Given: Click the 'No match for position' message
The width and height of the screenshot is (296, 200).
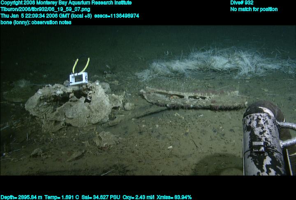Looking at the screenshot, I should click(254, 9).
